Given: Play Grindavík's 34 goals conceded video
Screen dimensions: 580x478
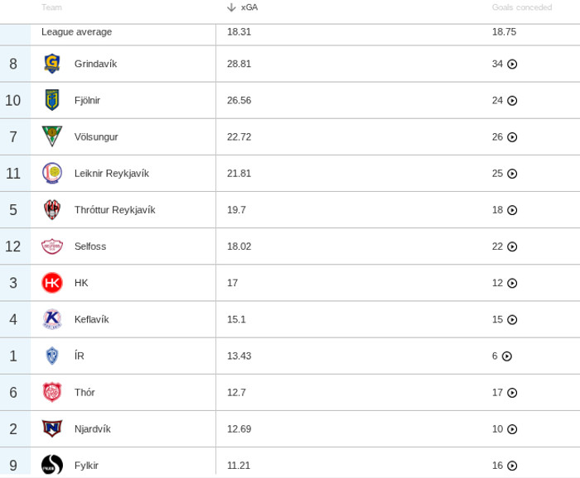Looking at the screenshot, I should pos(512,65).
